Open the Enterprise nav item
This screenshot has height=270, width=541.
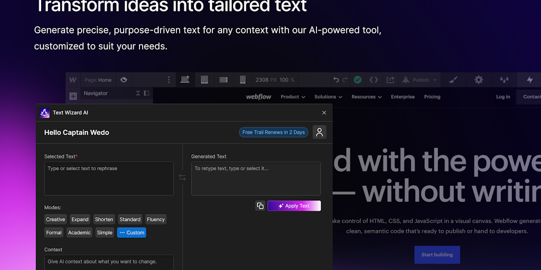tap(403, 97)
